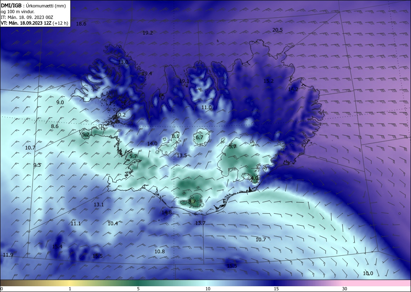Click the '1' tick on the color scale
The height and width of the screenshot is (292, 411).
click(70, 289)
